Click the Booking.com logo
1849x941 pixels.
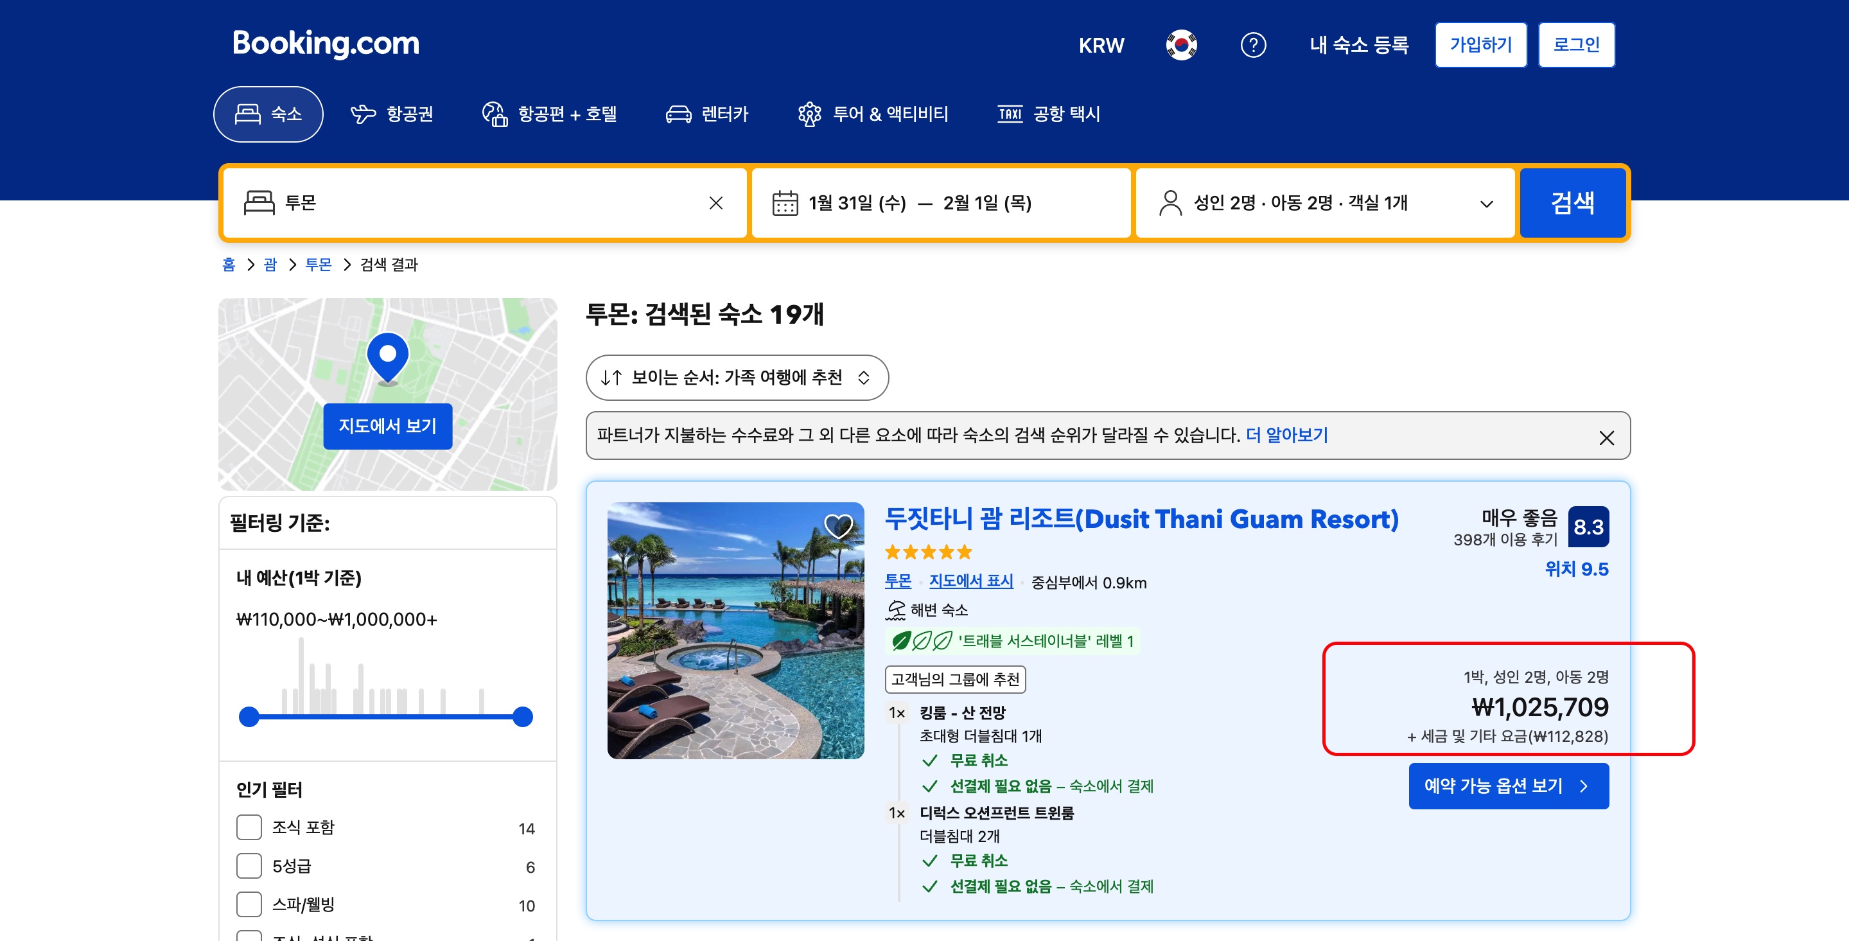[x=326, y=44]
